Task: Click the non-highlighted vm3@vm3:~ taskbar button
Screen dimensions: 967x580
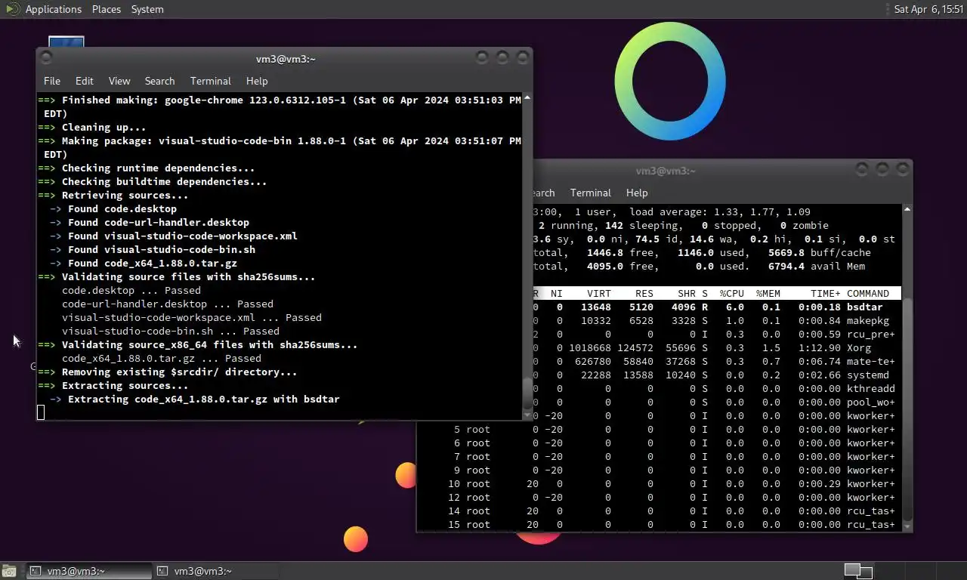Action: (216, 571)
